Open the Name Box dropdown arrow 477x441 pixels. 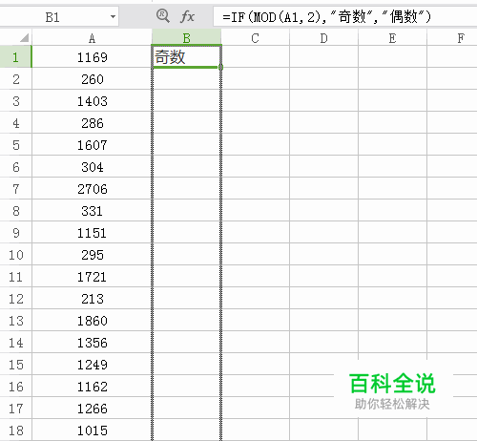point(113,16)
